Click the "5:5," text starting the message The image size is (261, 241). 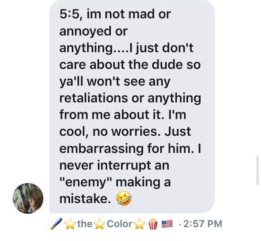tap(71, 15)
